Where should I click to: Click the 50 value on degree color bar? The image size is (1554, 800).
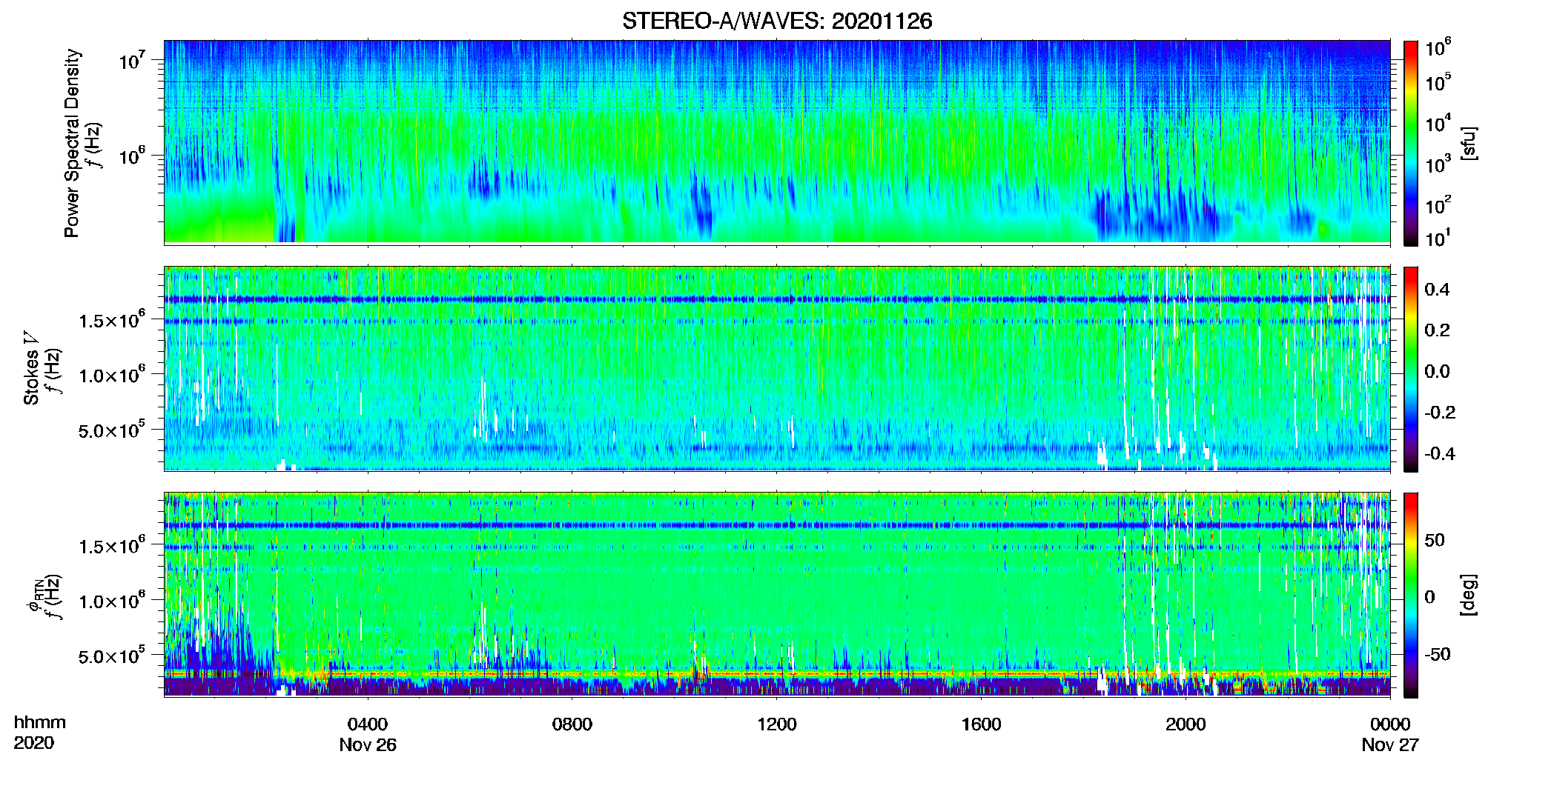pos(1435,540)
